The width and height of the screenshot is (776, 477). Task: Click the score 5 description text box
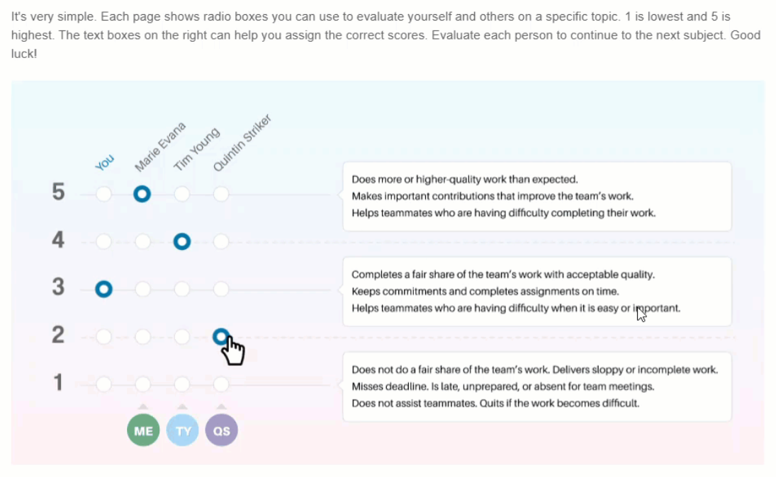(x=537, y=196)
